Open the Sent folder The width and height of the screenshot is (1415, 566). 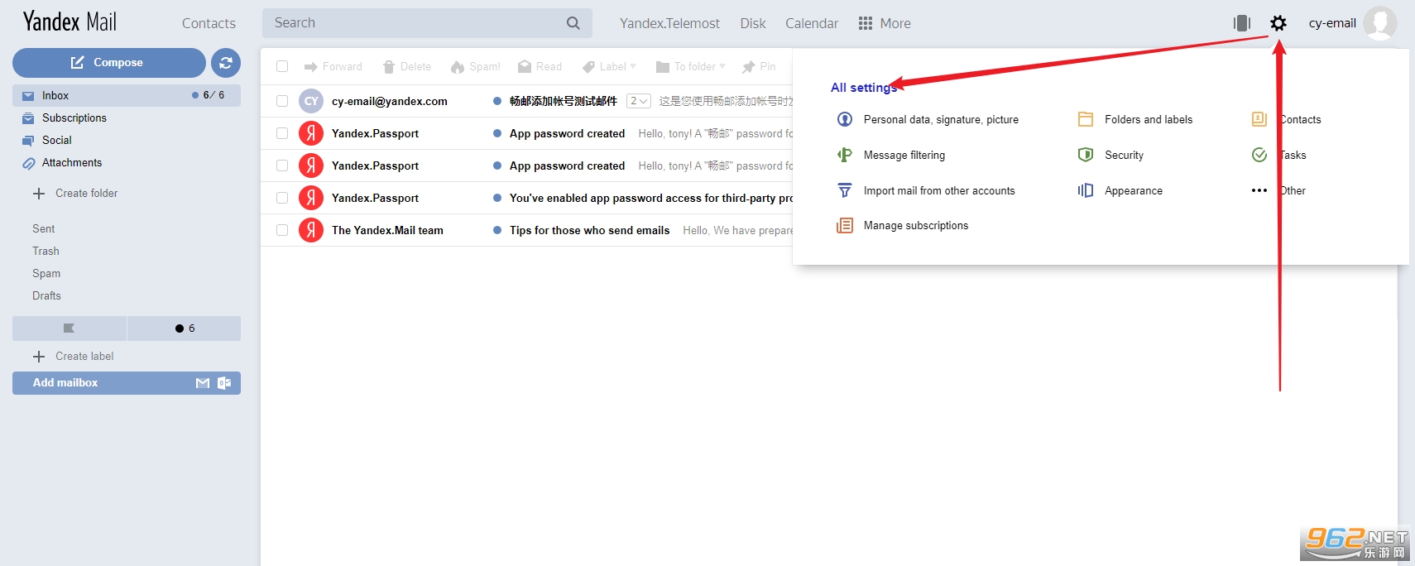pos(44,228)
